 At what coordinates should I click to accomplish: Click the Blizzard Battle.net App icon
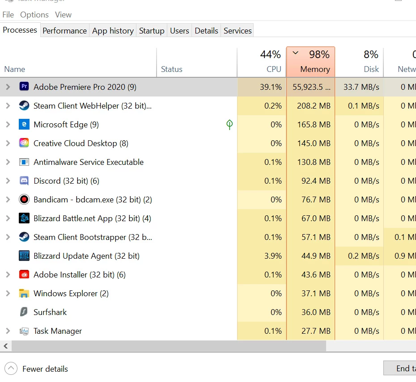click(x=24, y=218)
